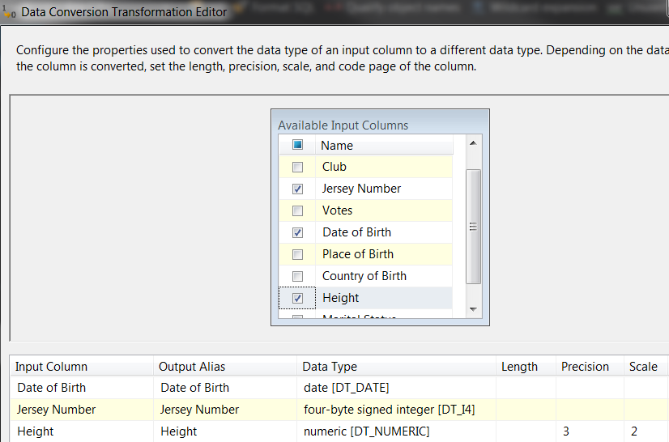Click the Precision value for Height

[x=587, y=431]
